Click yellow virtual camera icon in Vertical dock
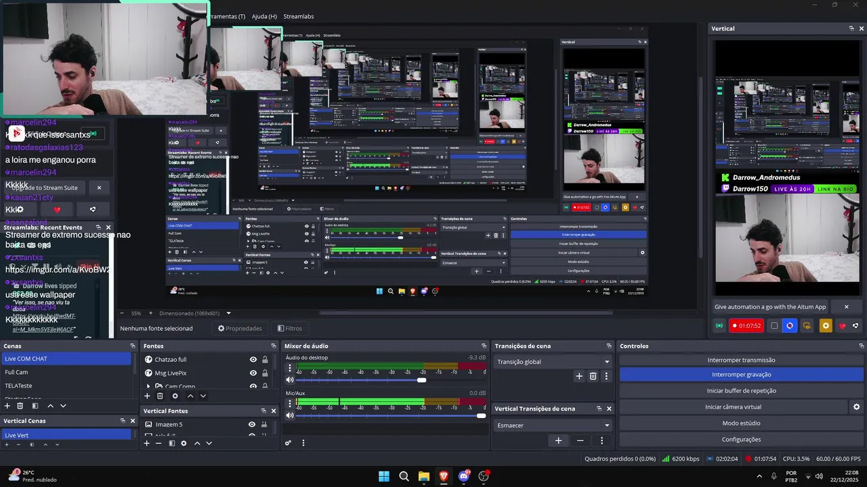 tap(807, 326)
